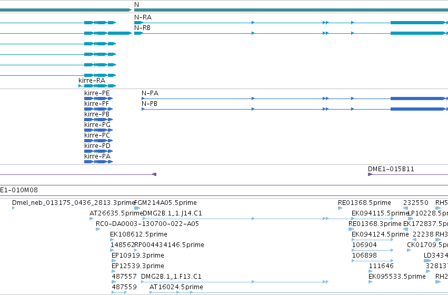This screenshot has height=295, width=448.
Task: Click the 487557 feature label
Action: tap(124, 277)
